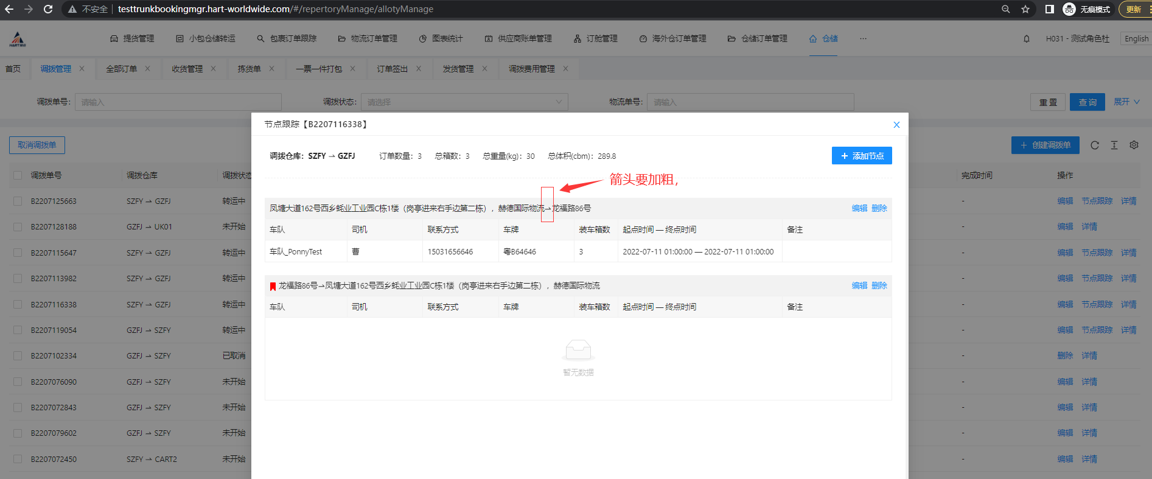Switch to the 收货管理 tab
1152x479 pixels.
tap(187, 69)
